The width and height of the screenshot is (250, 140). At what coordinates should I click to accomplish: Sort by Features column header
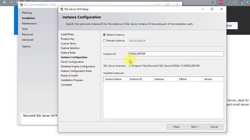coord(165,79)
